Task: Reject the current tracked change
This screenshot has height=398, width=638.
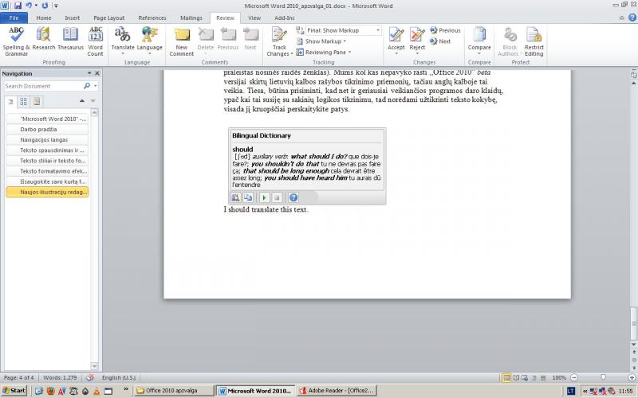Action: [x=417, y=41]
